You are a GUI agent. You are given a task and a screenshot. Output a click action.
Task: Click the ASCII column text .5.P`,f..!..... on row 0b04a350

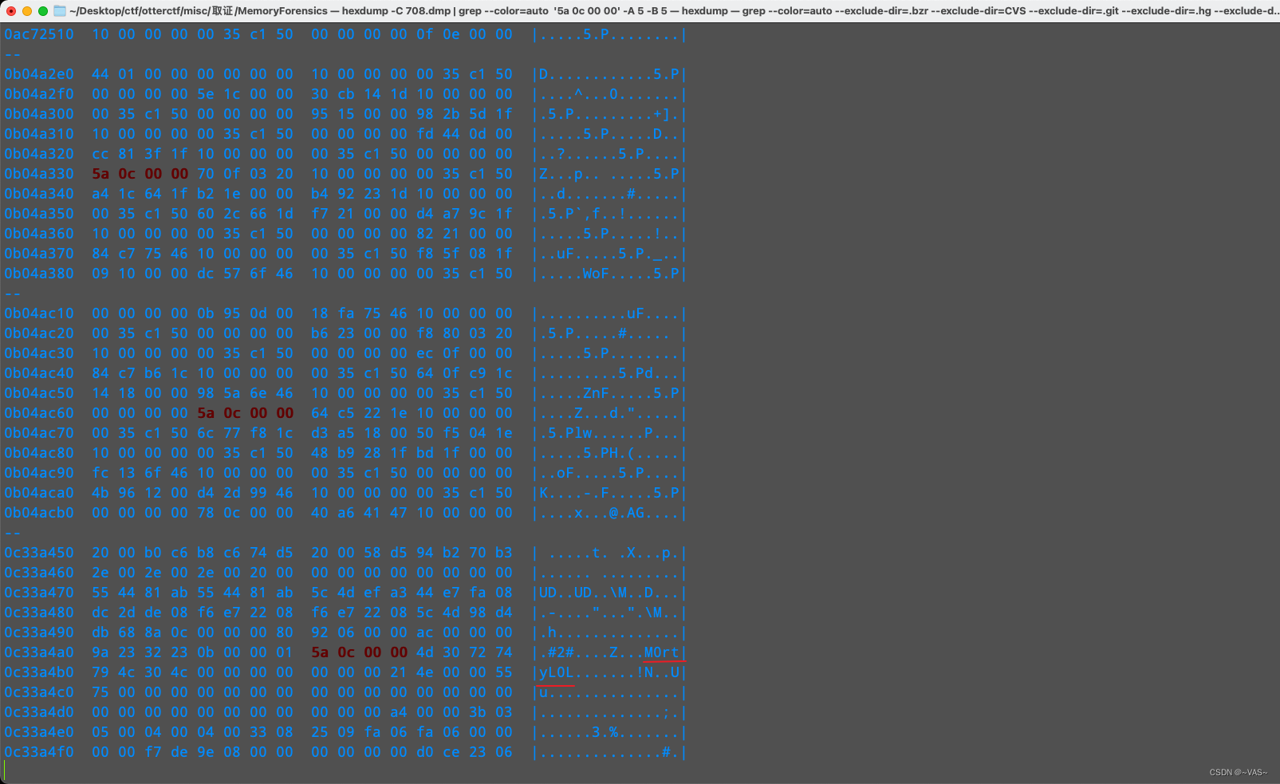tap(608, 213)
